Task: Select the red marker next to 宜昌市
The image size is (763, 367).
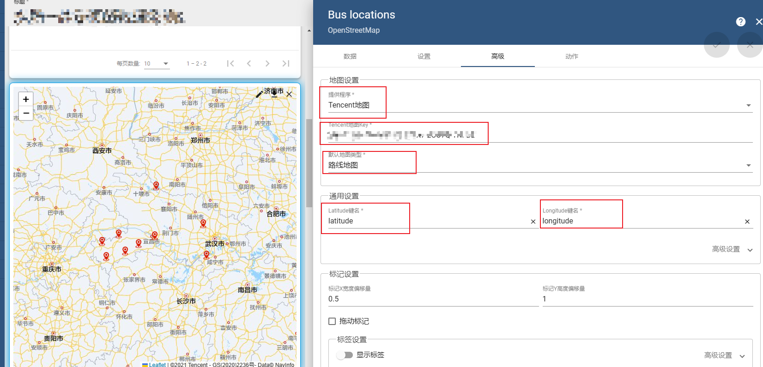Action: pos(155,235)
